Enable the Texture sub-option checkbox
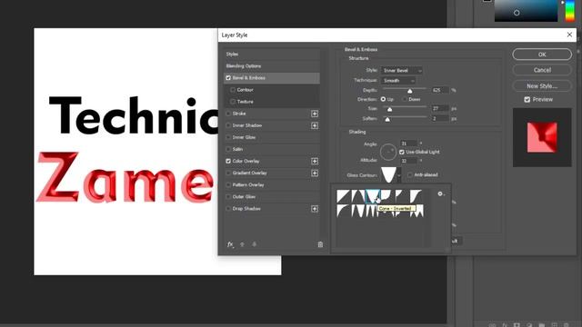 point(233,102)
